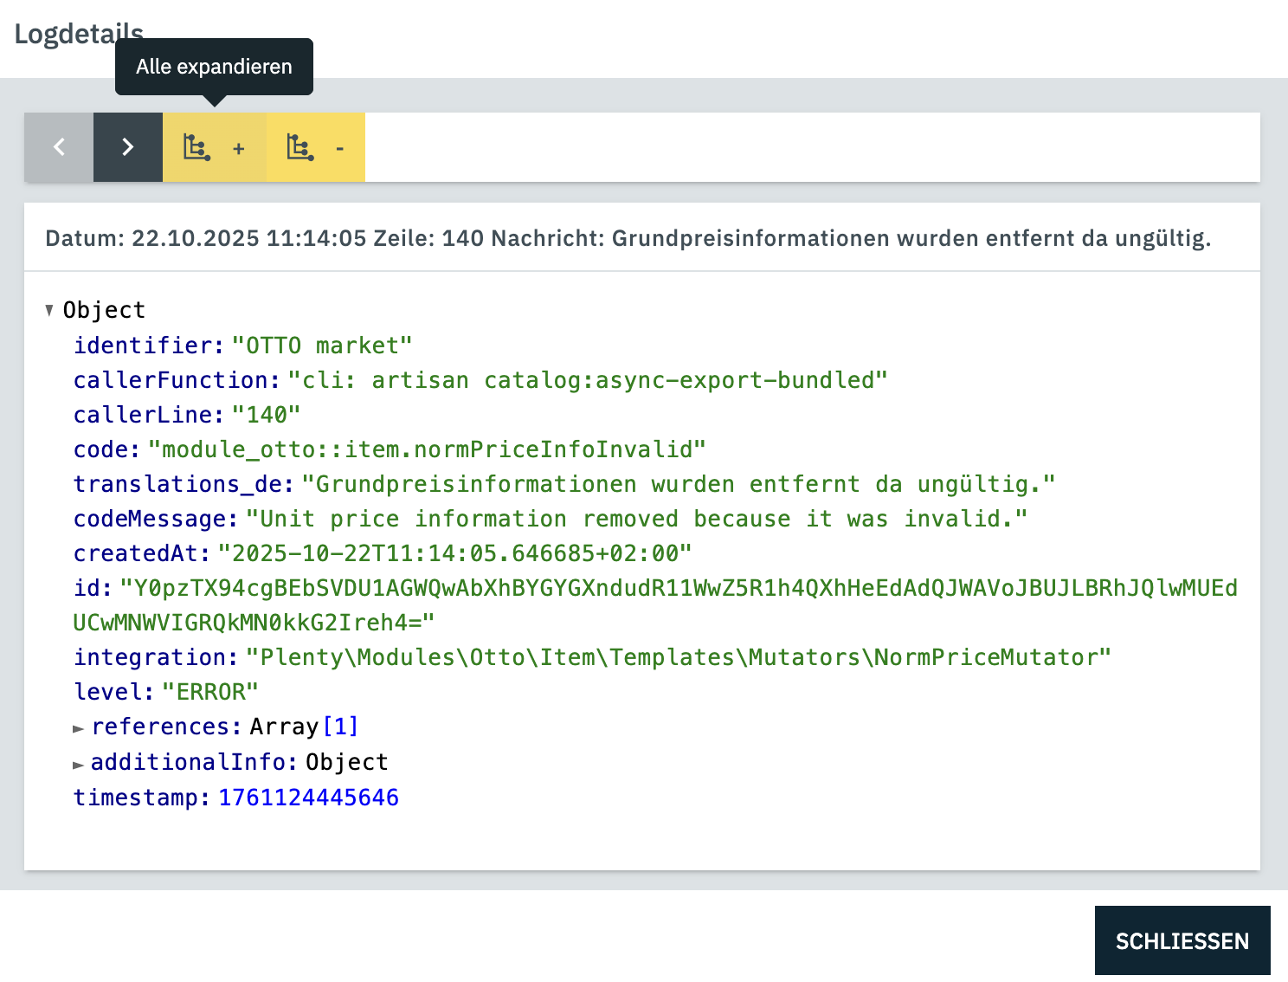This screenshot has height=982, width=1288.
Task: Collapse the root Object node
Action: pos(49,310)
